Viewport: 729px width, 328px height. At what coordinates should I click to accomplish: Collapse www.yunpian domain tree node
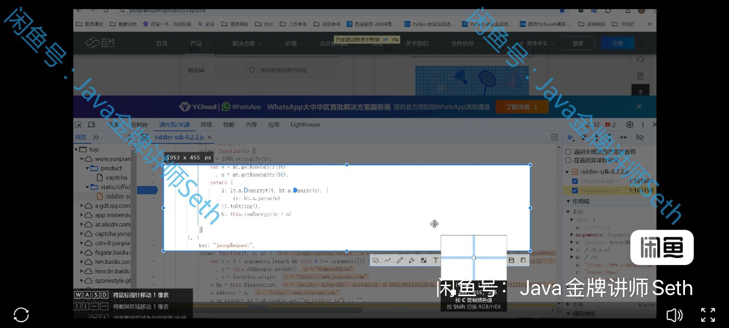[x=82, y=159]
